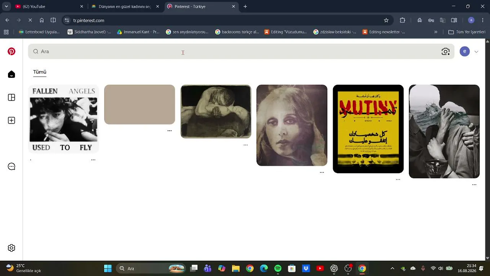Switch to 'Dünyanın en güzel kadınını' tab
490x276 pixels.
coord(125,7)
